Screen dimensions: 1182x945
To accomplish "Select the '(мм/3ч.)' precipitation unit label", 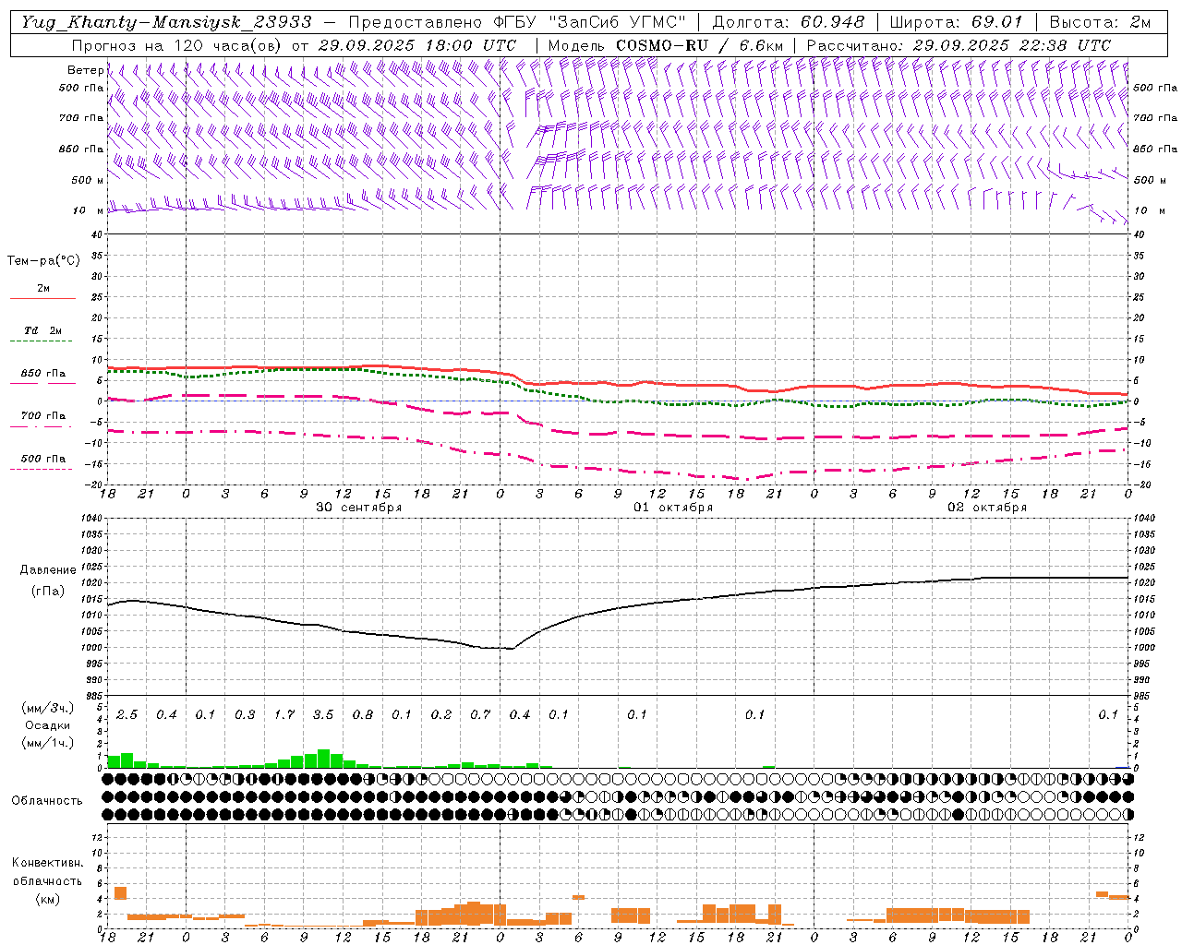I will [48, 708].
